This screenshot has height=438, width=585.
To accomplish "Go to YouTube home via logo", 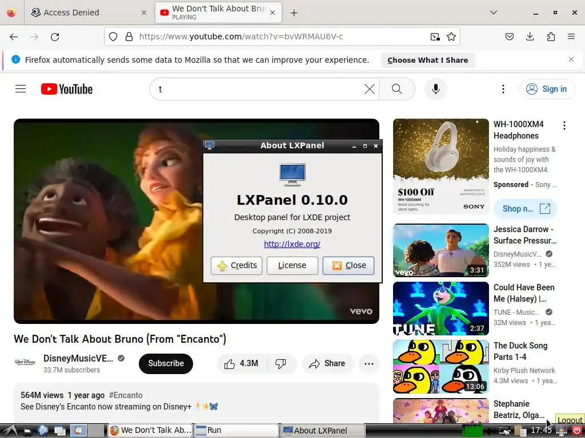I will click(67, 89).
